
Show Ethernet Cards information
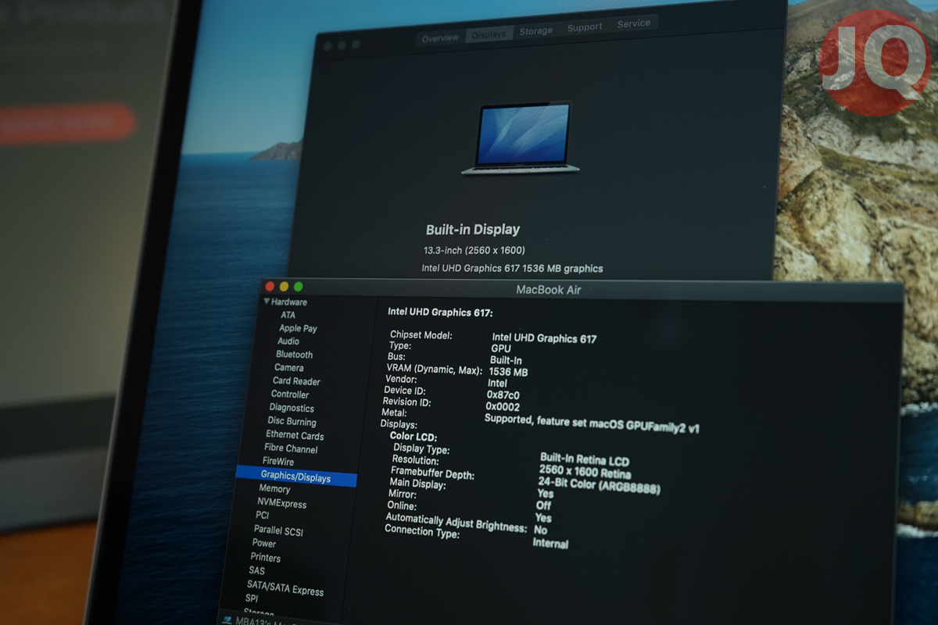[295, 435]
